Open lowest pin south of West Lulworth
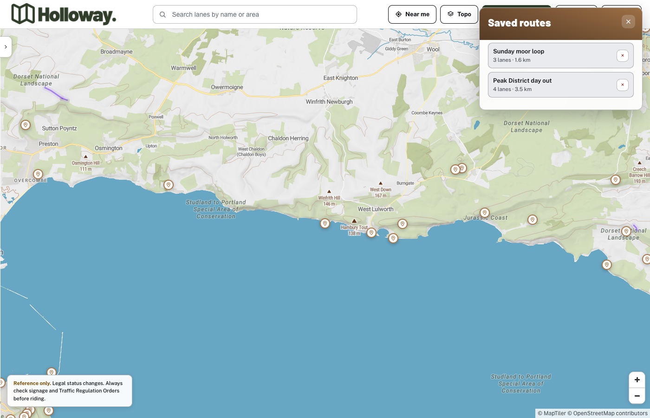 click(393, 238)
